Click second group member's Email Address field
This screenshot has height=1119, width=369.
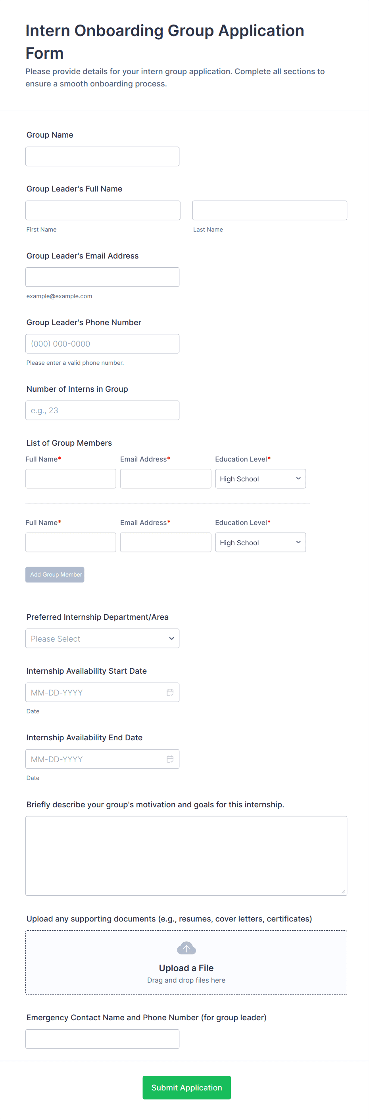coord(165,542)
